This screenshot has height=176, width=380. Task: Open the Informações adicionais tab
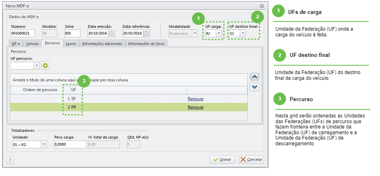pos(102,44)
